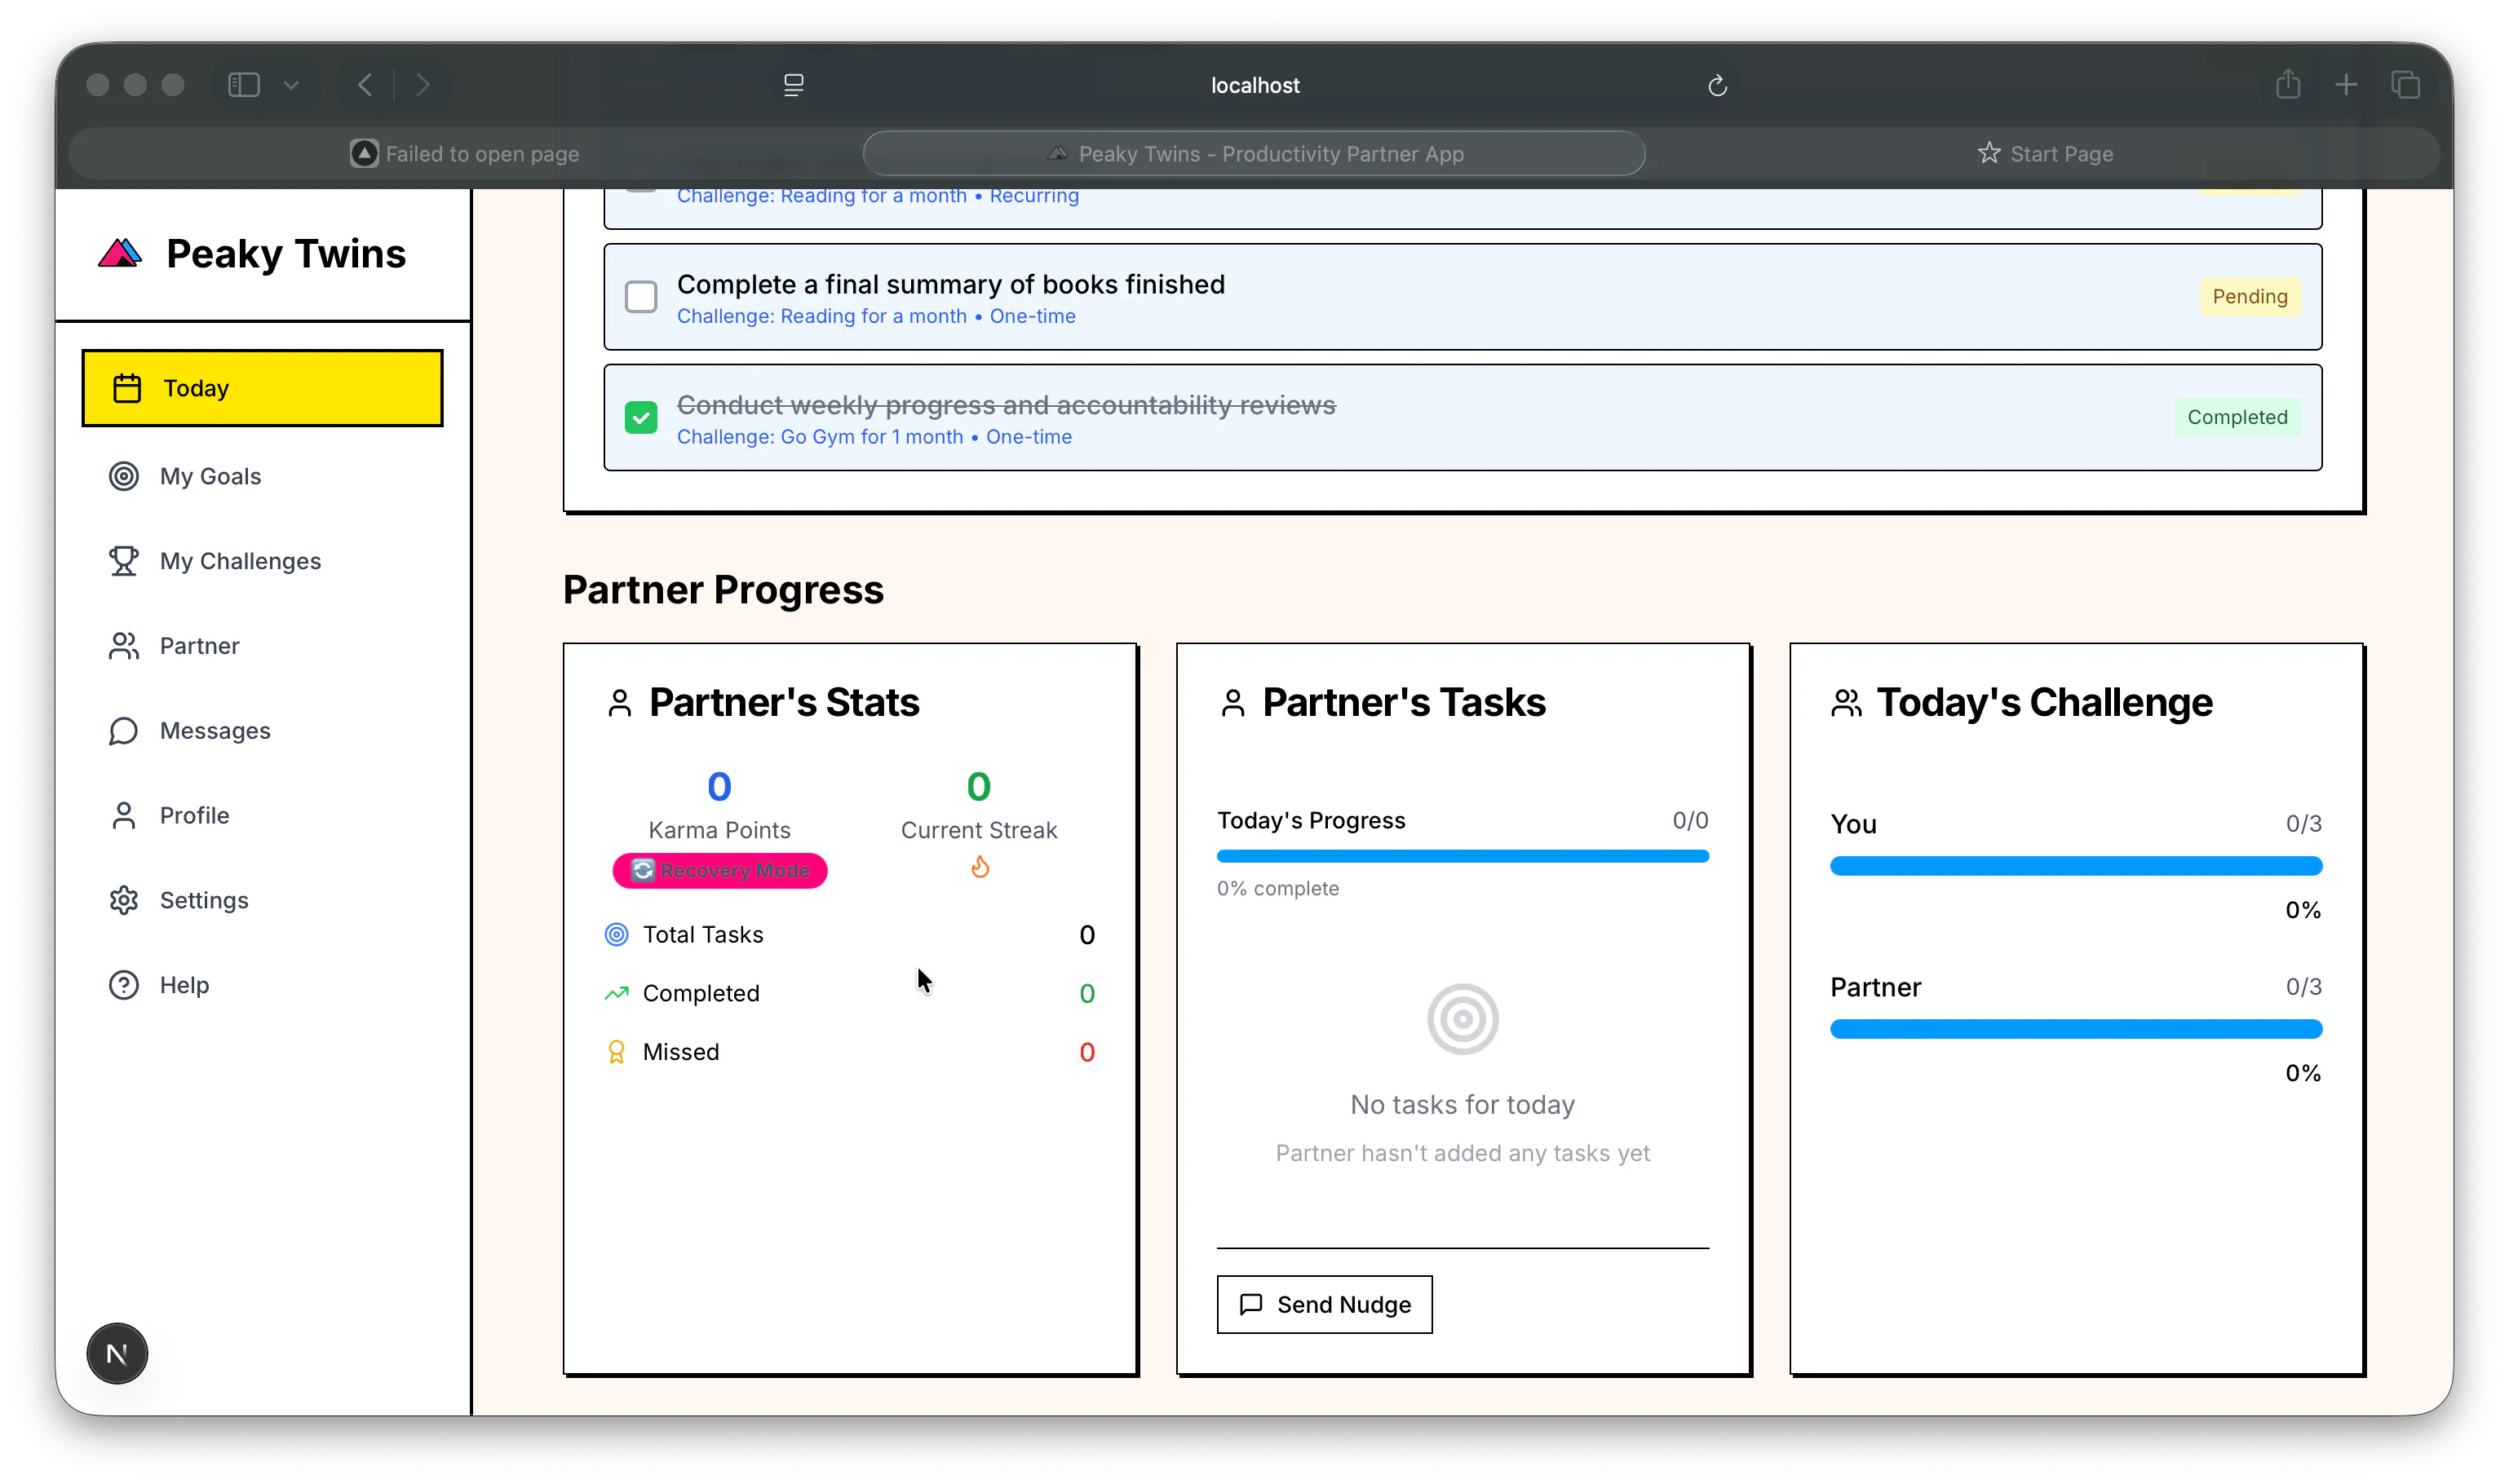
Task: Click the large target icon above No tasks for today
Action: (x=1463, y=1020)
